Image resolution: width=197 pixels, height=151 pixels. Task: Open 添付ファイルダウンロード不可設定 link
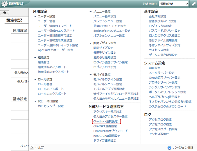tap(116, 94)
